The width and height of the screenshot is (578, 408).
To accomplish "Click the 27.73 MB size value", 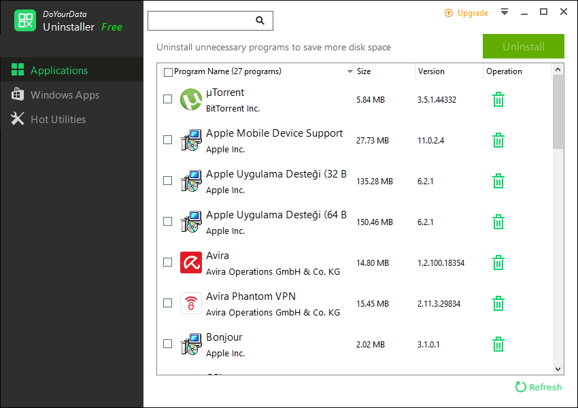I will [x=373, y=141].
